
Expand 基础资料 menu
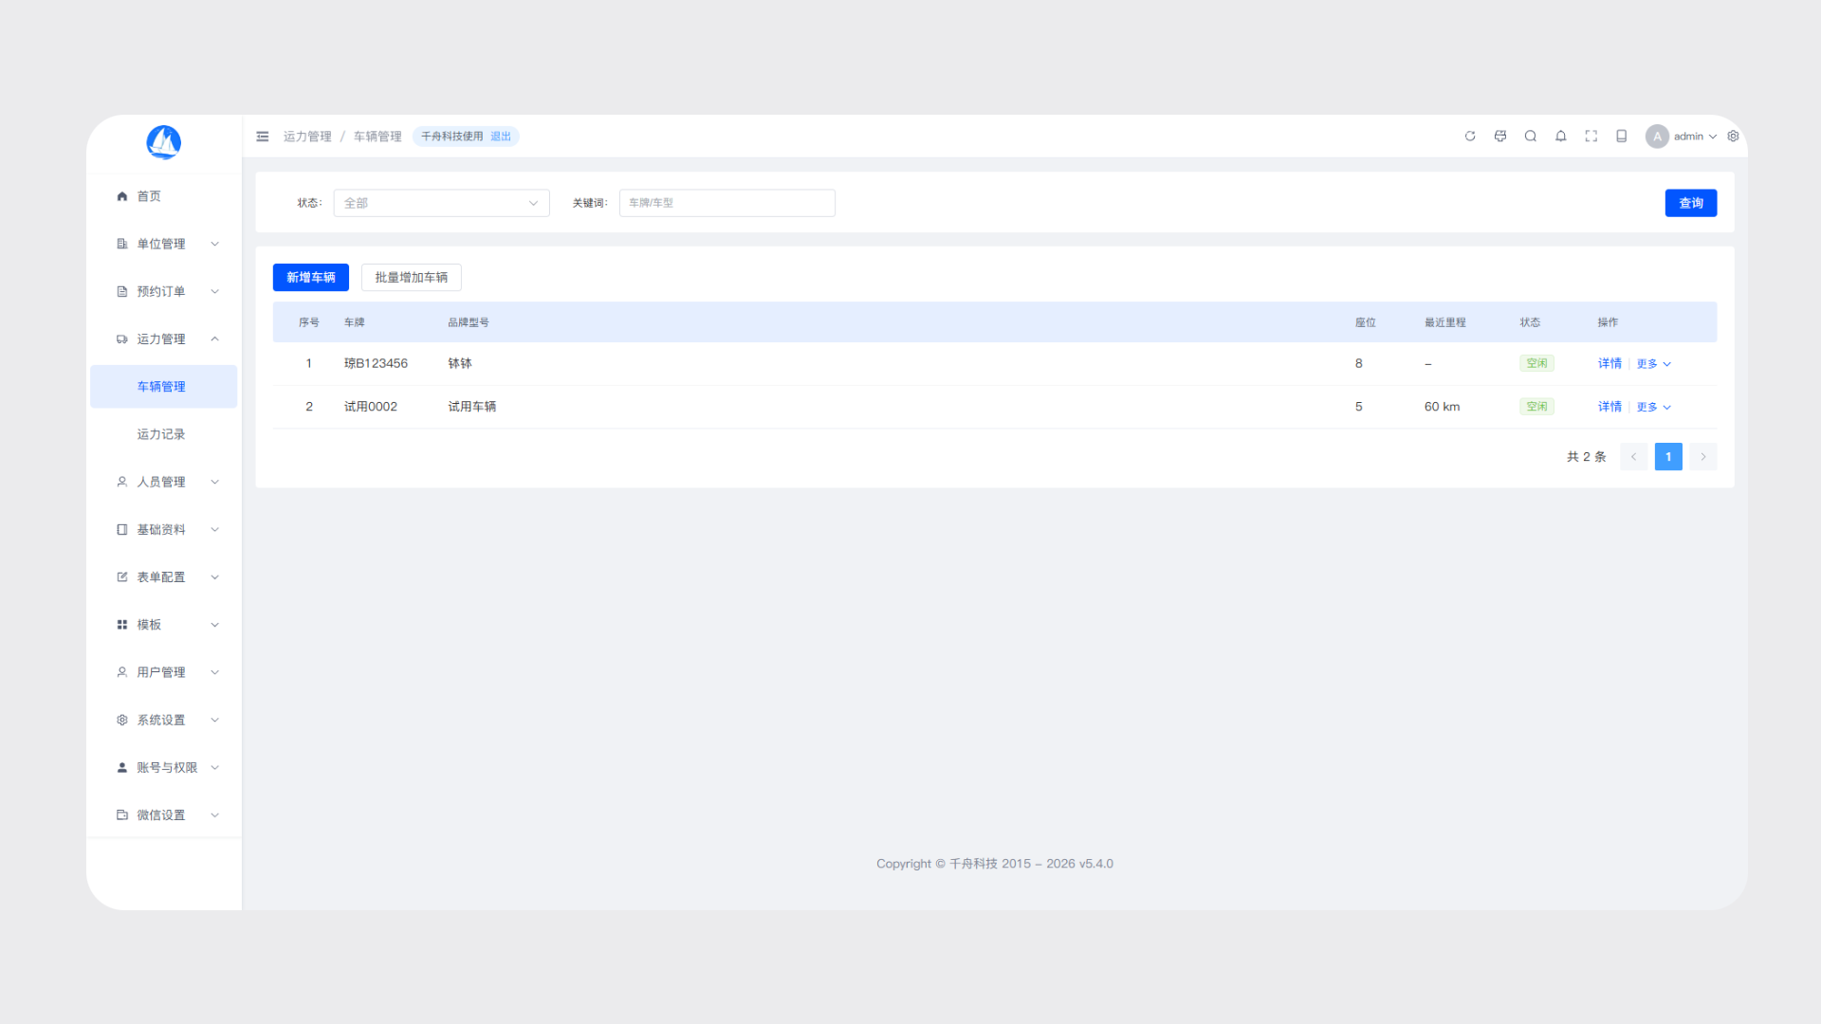tap(164, 529)
